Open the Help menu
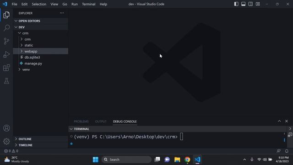Screen dimensions: 293x165 point(103,4)
